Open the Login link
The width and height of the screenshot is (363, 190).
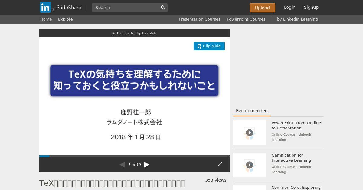tap(289, 7)
